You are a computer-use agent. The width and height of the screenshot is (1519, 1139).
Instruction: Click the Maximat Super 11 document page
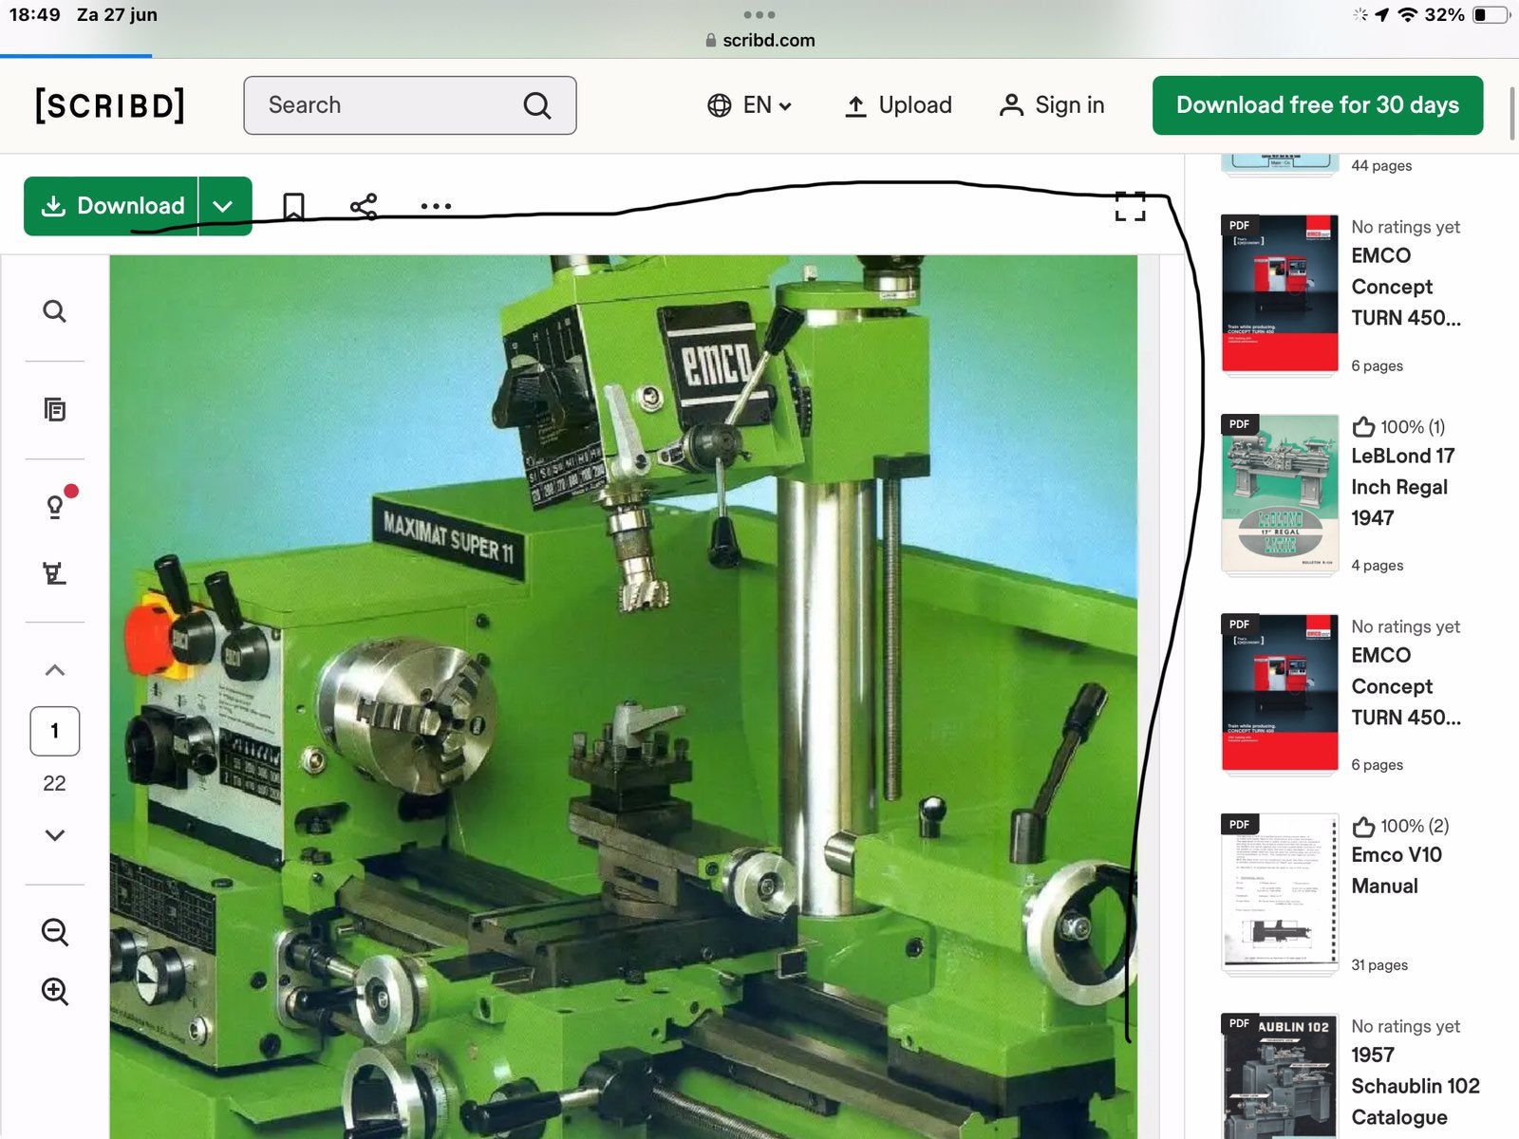pos(623,697)
